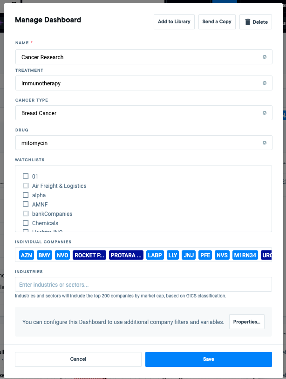Toggle the alpha watchlist checkbox
Image resolution: width=286 pixels, height=379 pixels.
pyautogui.click(x=26, y=195)
